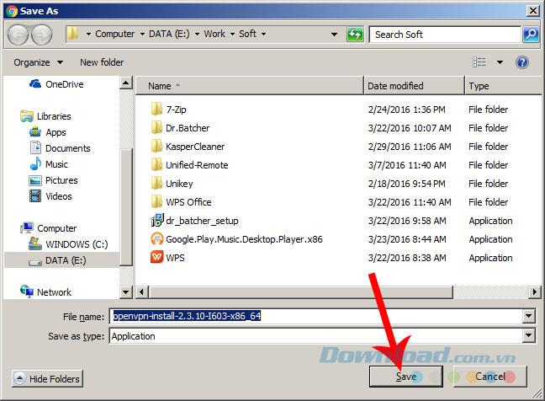Expand the view options dropdown arrow
545x401 pixels.
pyautogui.click(x=500, y=62)
